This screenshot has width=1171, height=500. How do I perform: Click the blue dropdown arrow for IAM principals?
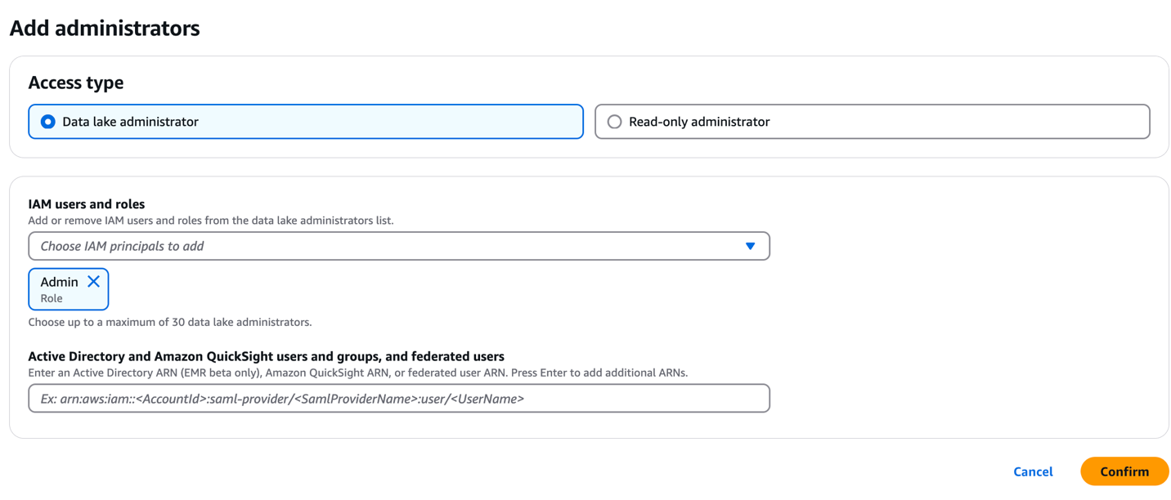point(750,246)
